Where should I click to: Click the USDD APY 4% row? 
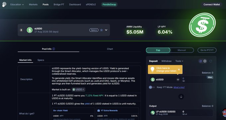[x=73, y=116]
